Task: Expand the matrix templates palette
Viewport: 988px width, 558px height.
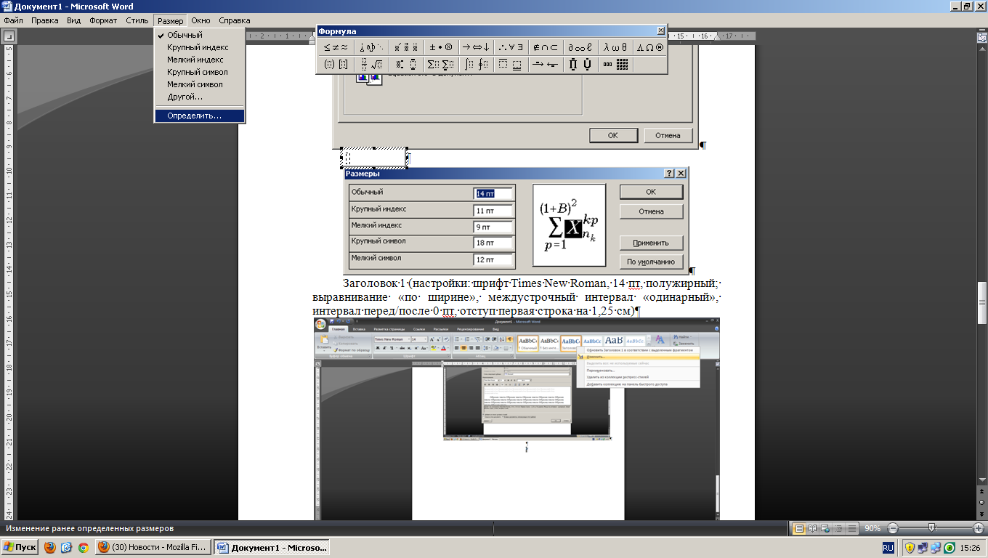Action: pos(615,65)
